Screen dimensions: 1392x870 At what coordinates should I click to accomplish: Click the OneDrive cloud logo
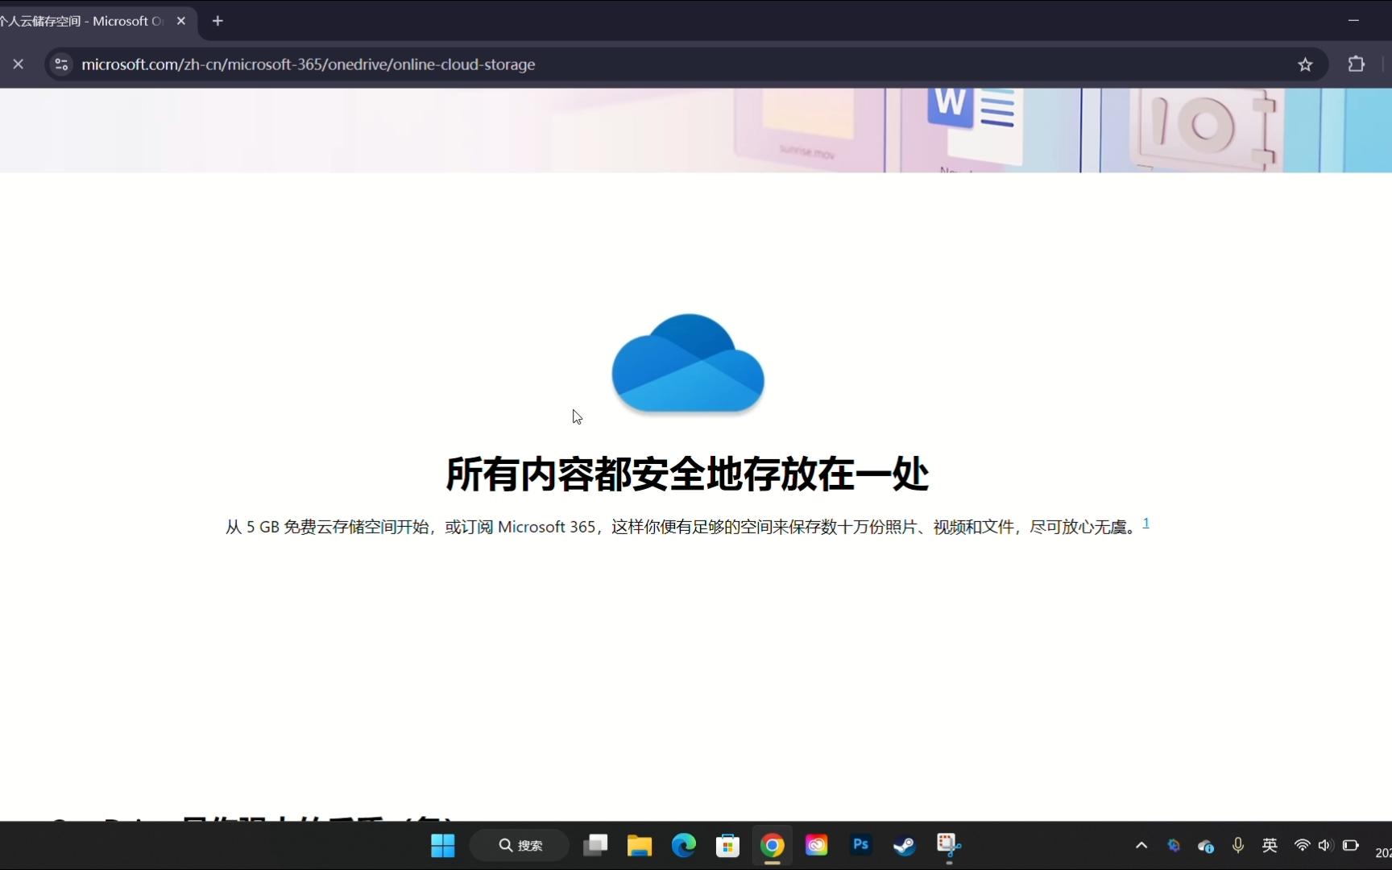[688, 363]
